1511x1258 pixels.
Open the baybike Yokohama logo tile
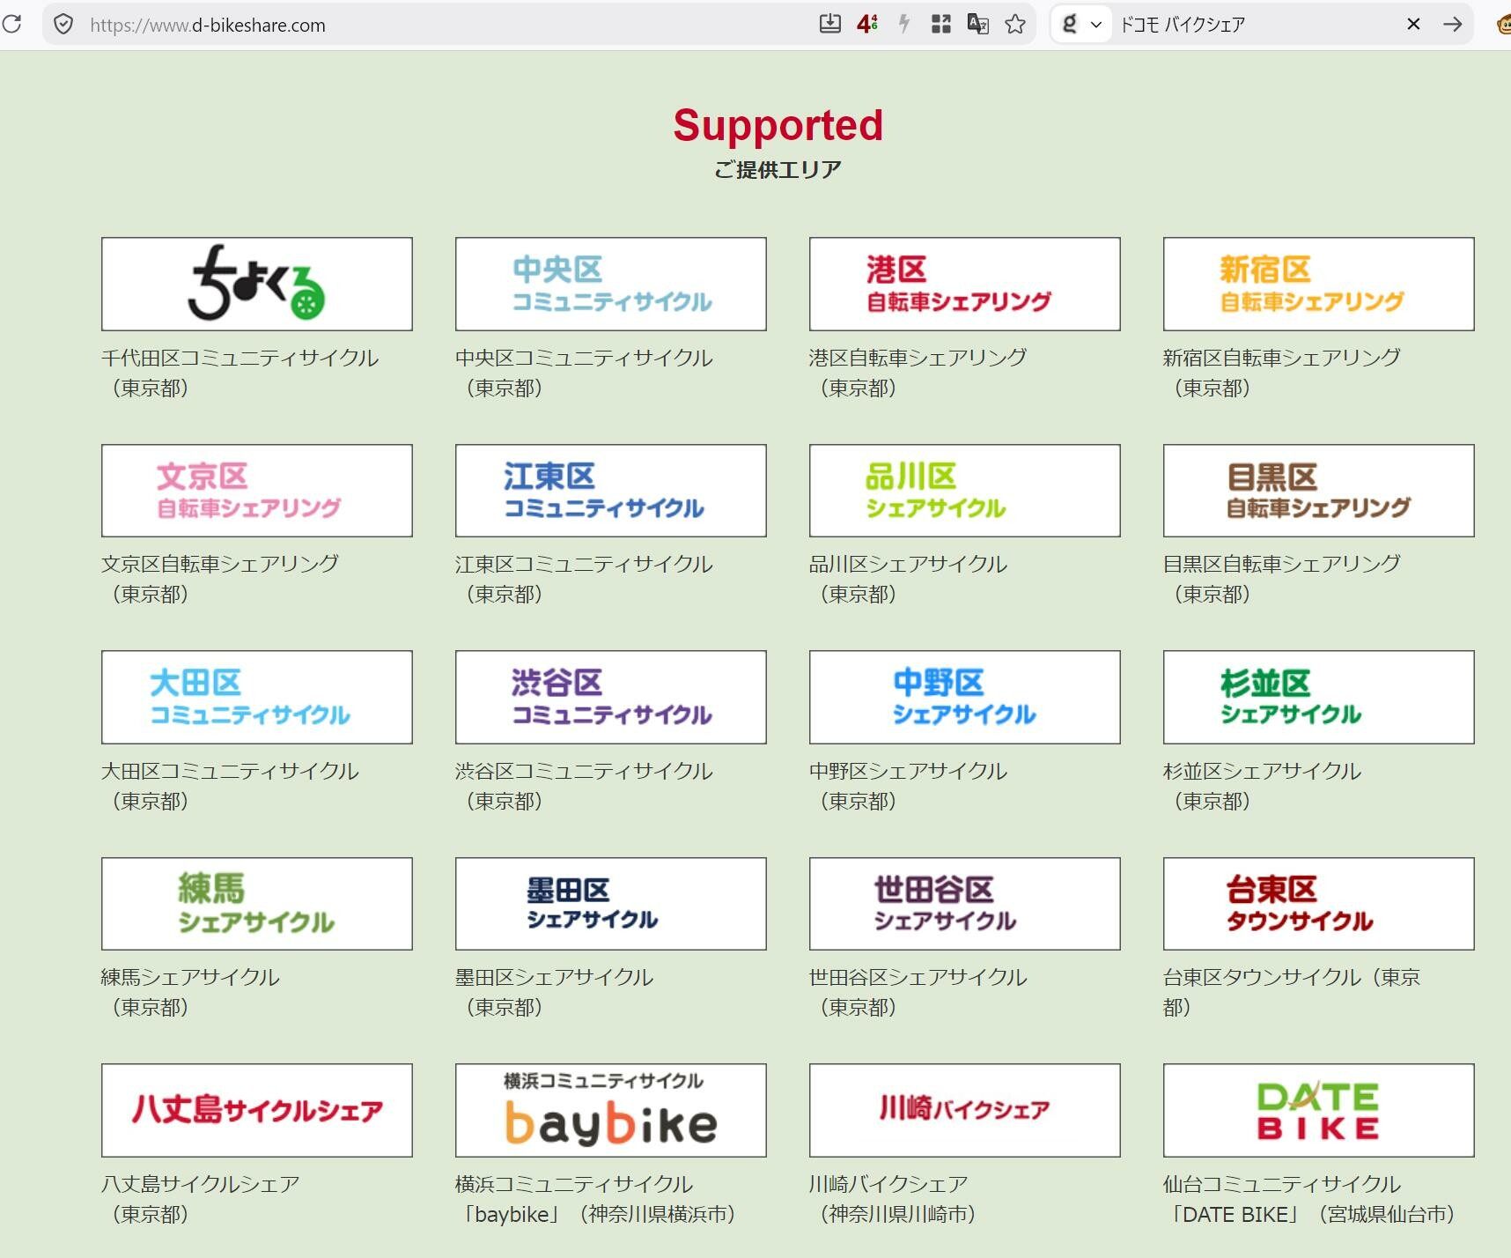[611, 1110]
